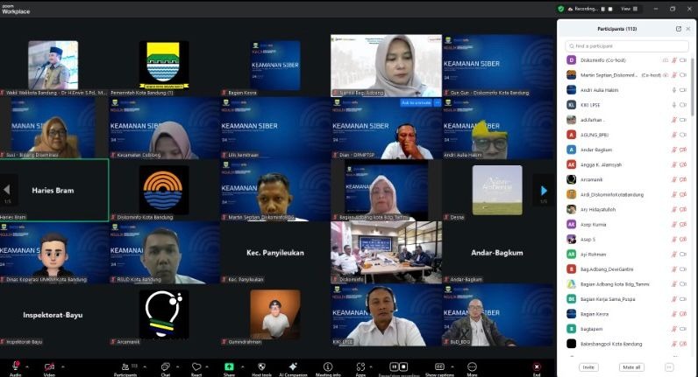Click the Invite button
Screen dimensions: 698x377
pos(588,367)
